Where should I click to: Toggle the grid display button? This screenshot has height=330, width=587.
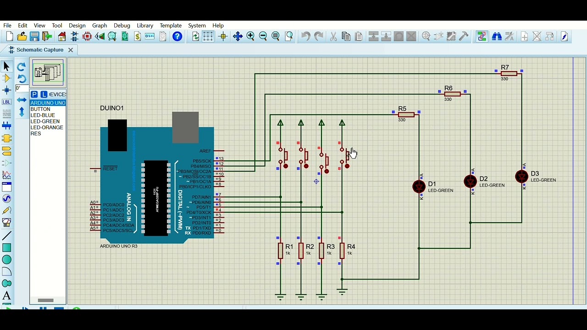point(208,37)
